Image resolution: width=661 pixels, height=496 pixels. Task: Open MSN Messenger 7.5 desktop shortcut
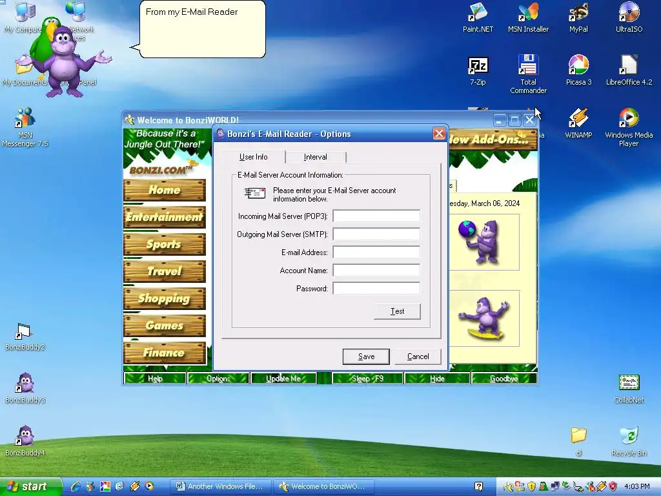(x=25, y=127)
